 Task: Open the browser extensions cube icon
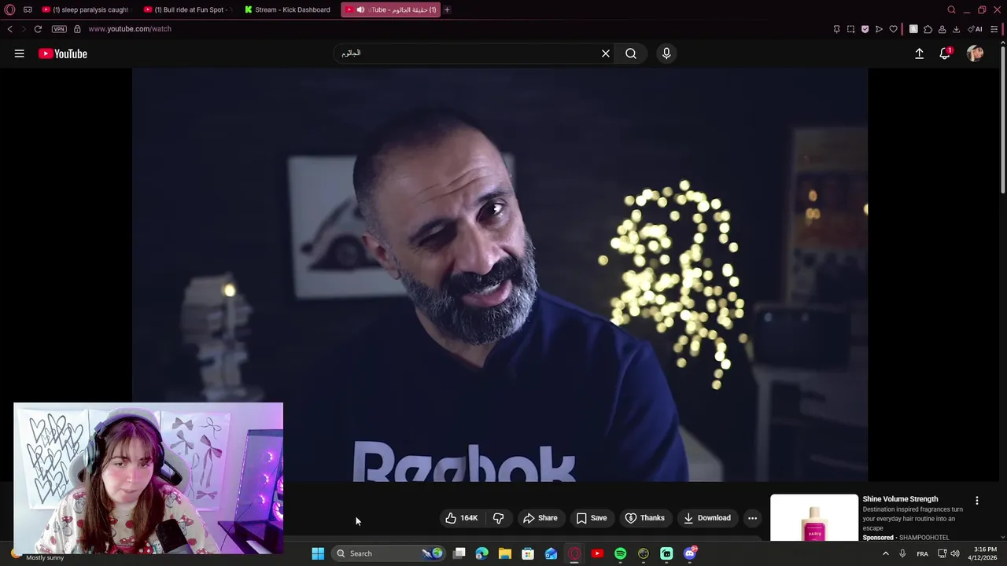point(928,29)
